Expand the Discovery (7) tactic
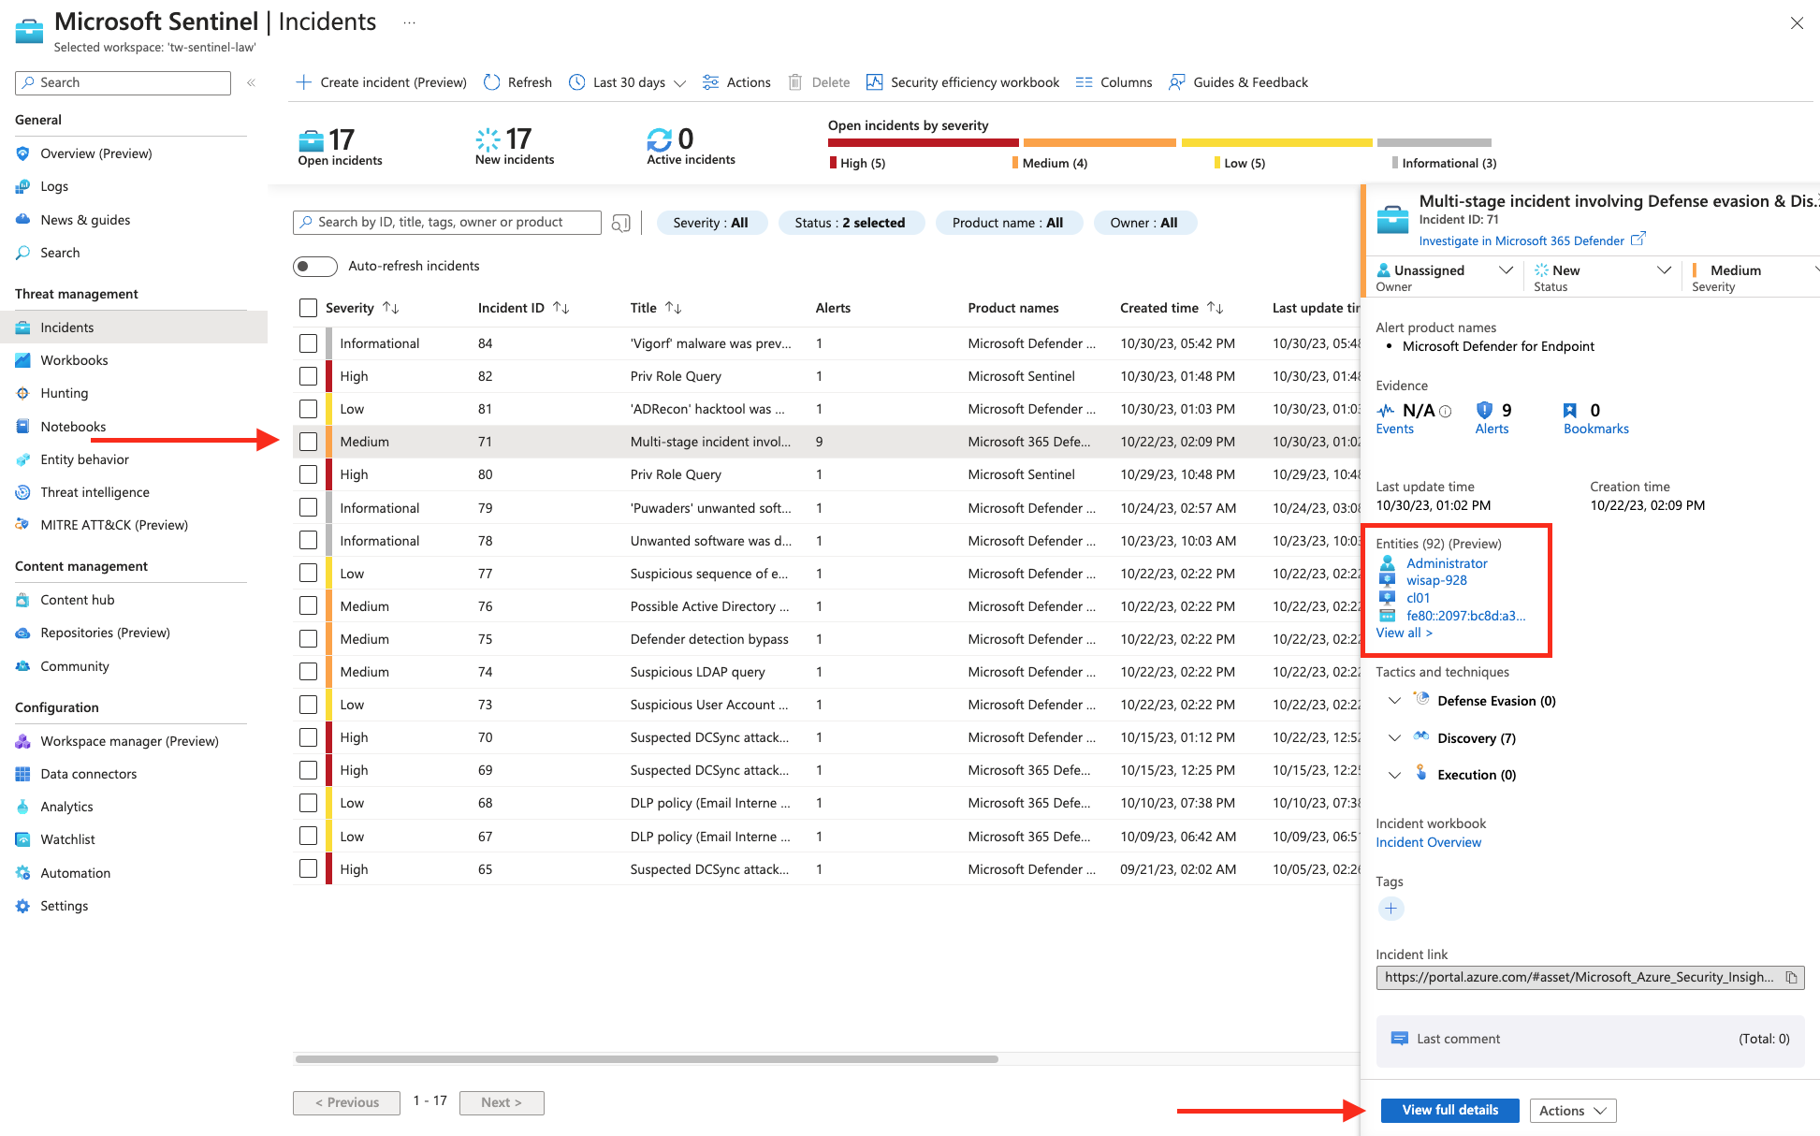Viewport: 1820px width, 1136px height. 1394,738
